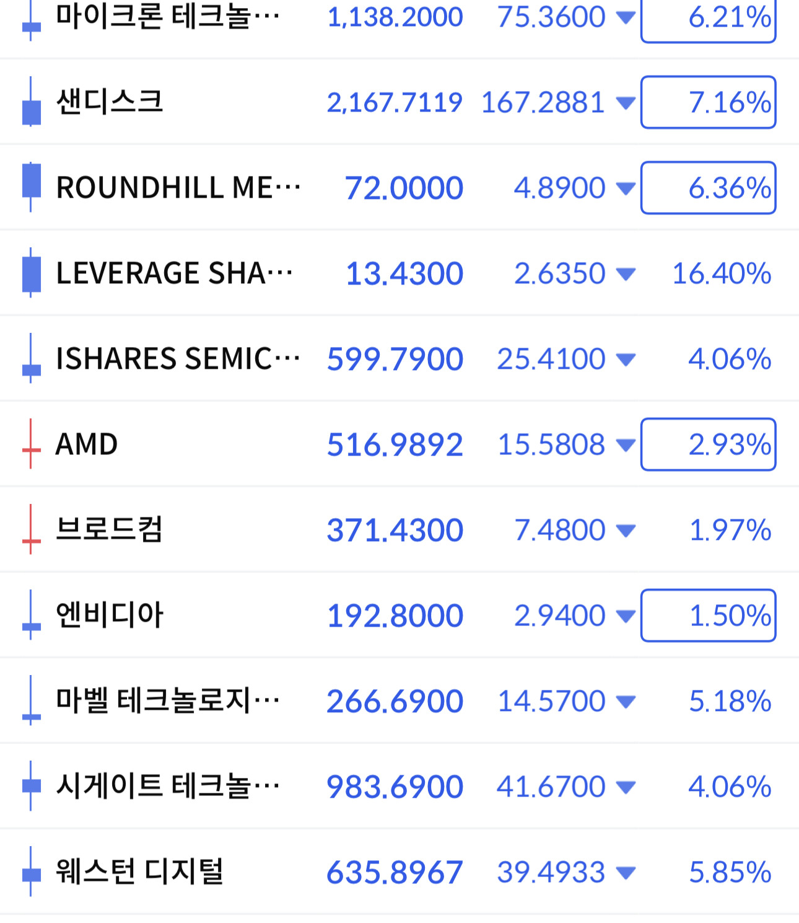Toggle the 6.36% change box for ROUNDHILL
Viewport: 799px width, 923px height.
point(709,188)
